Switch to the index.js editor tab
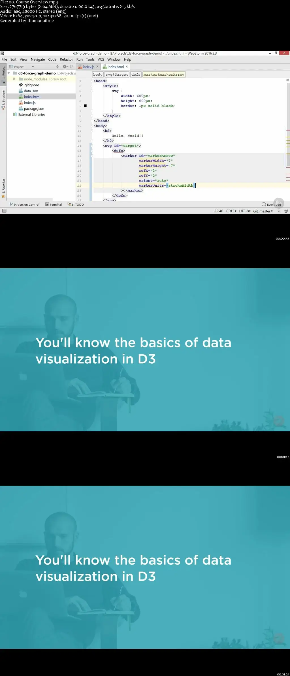 point(89,67)
